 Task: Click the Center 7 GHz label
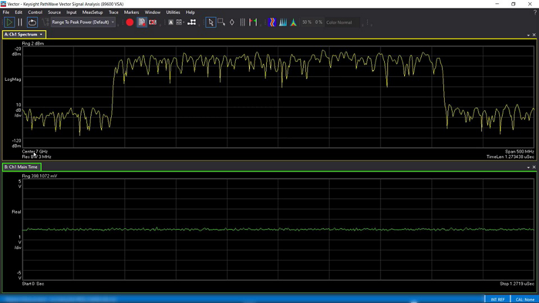[35, 151]
